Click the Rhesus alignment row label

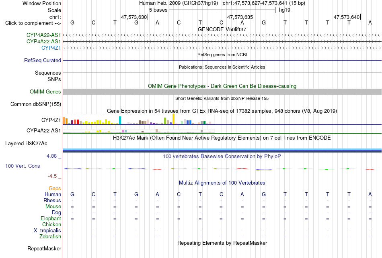click(52, 200)
